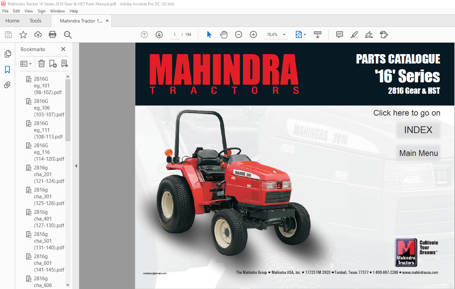This screenshot has width=455, height=289.
Task: Click the Save file icon
Action: (8, 35)
